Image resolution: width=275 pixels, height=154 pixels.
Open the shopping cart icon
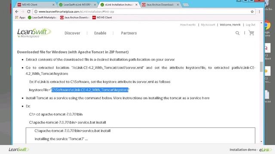251,33
